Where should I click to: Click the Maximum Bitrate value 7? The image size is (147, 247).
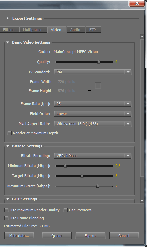[x=116, y=186]
